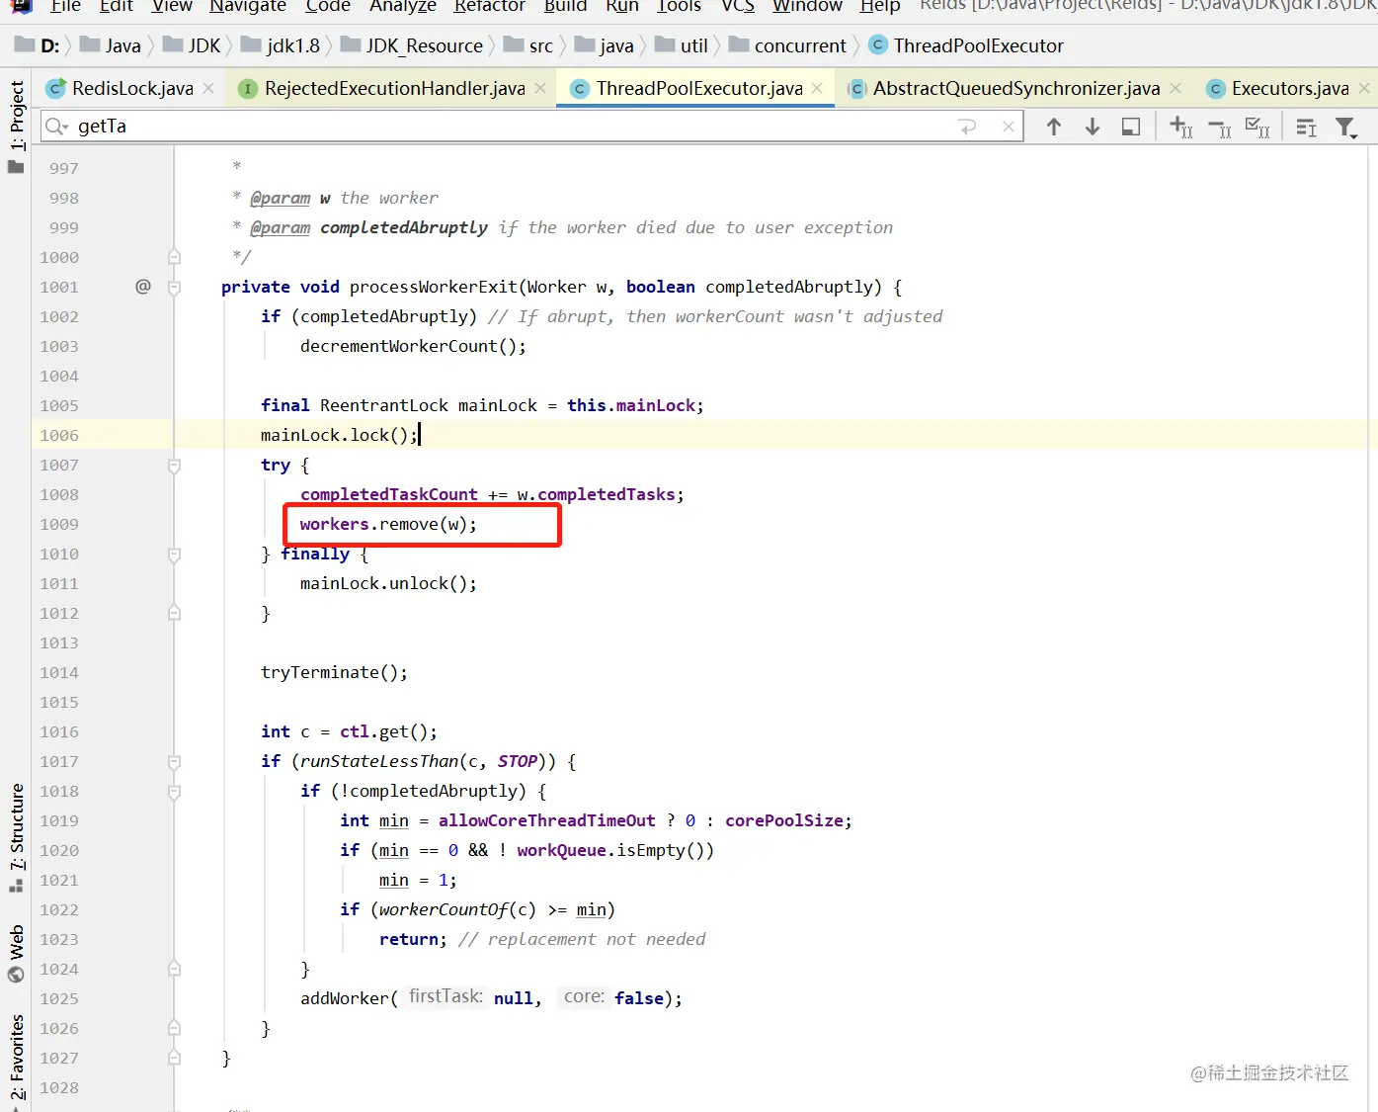Toggle multiline search layout icon
Screen dimensions: 1378x1112
(1306, 127)
